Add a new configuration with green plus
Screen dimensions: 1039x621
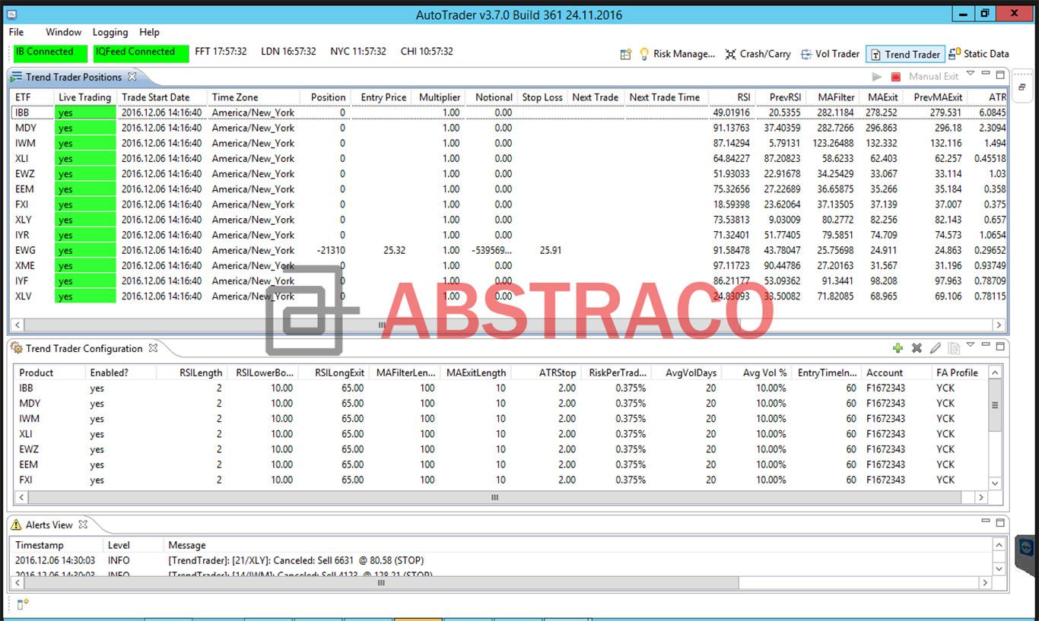point(898,348)
